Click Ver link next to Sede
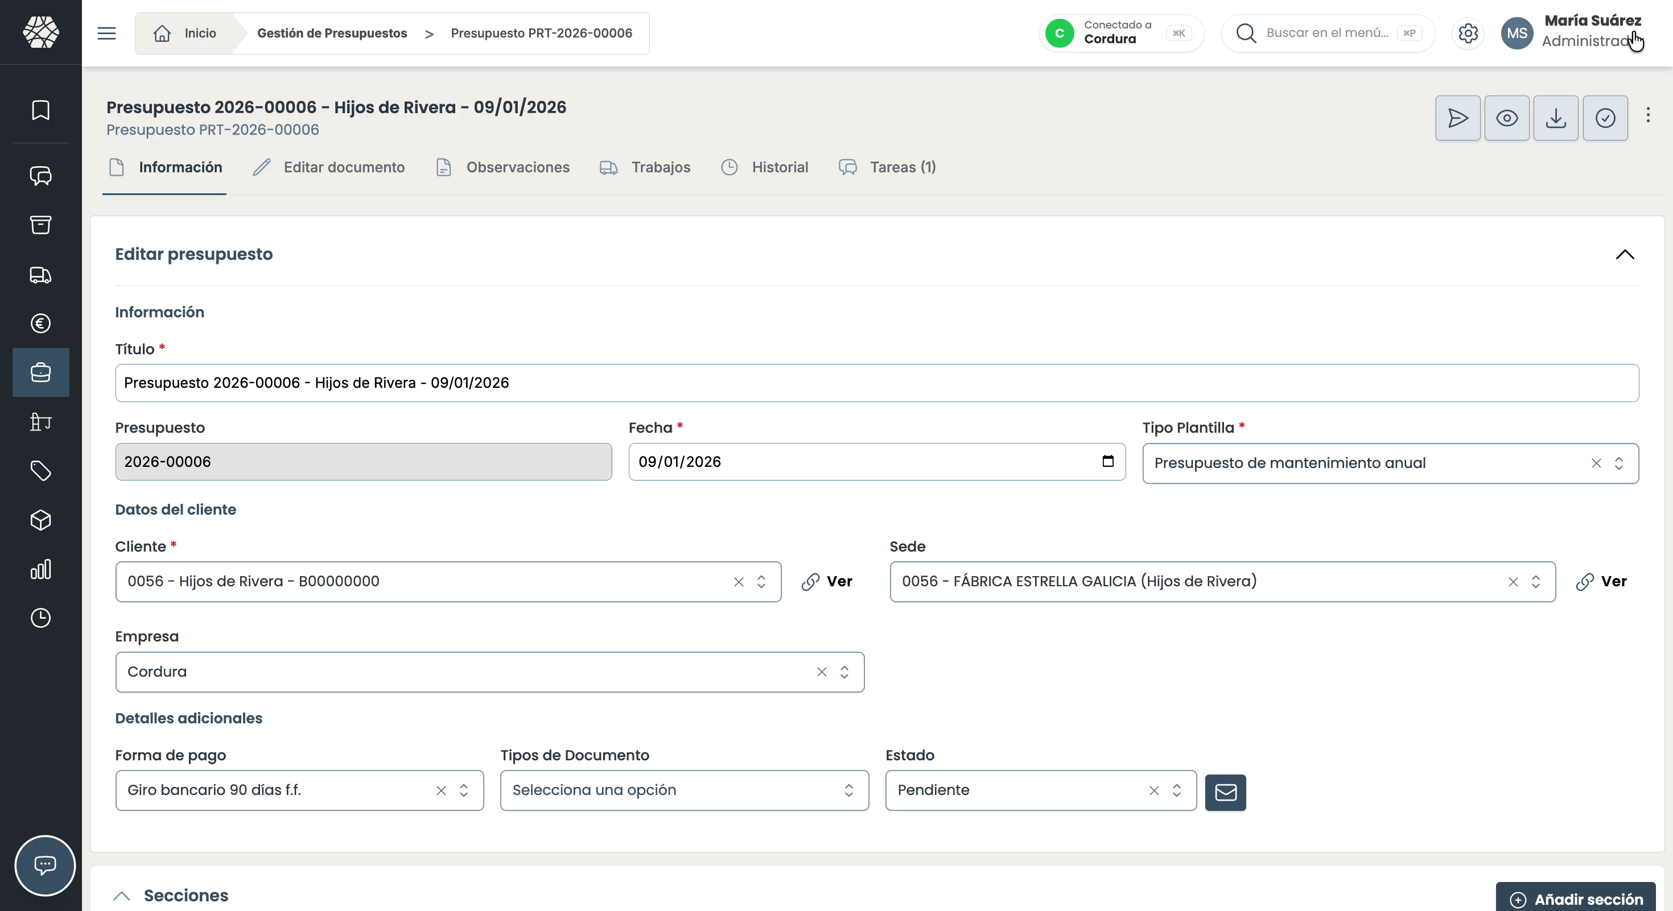Image resolution: width=1673 pixels, height=911 pixels. pos(1601,581)
